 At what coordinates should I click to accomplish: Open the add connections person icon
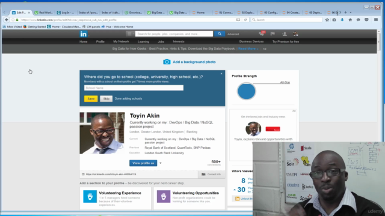pos(285,34)
